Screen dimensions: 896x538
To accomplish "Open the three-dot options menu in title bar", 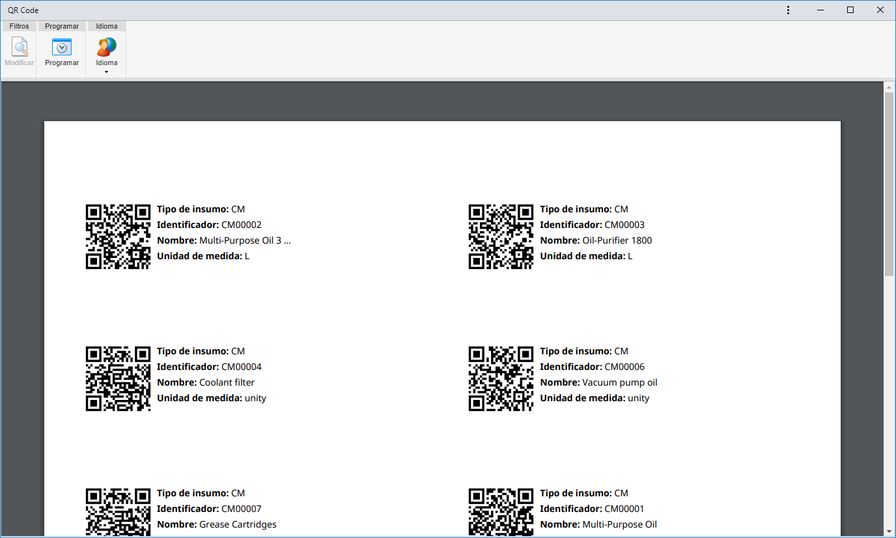I will point(788,10).
